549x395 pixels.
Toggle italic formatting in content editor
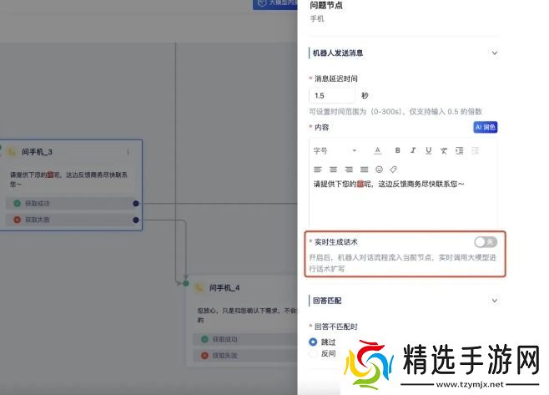click(x=413, y=150)
